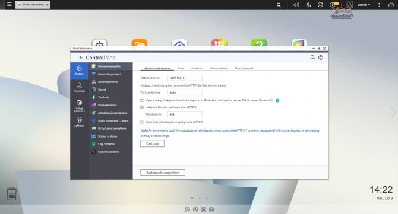
Task: Click the first bottom dock circular icon
Action: [x=187, y=210]
